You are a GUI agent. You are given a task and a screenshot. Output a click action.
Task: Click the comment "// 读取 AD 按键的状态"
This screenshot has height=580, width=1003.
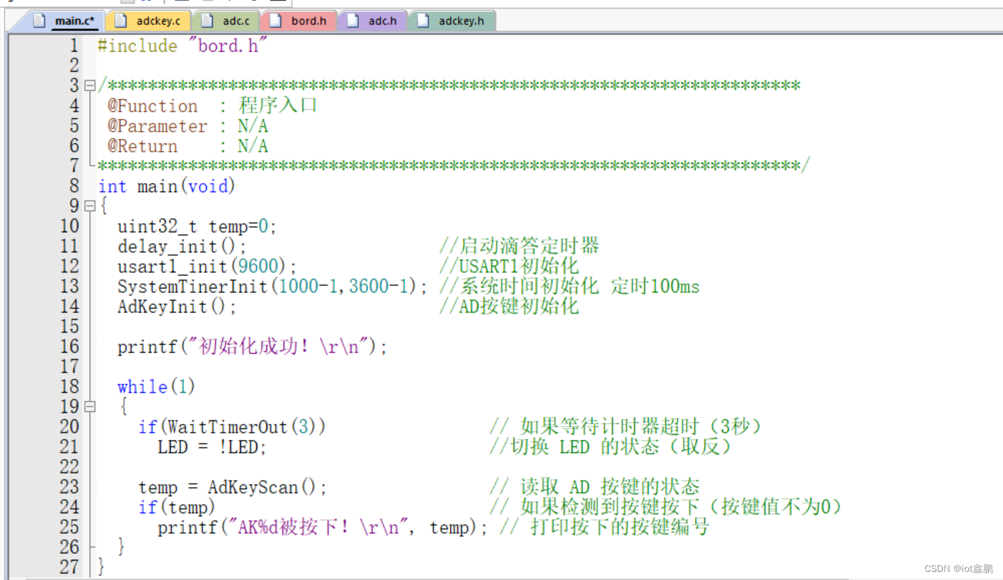tap(595, 486)
